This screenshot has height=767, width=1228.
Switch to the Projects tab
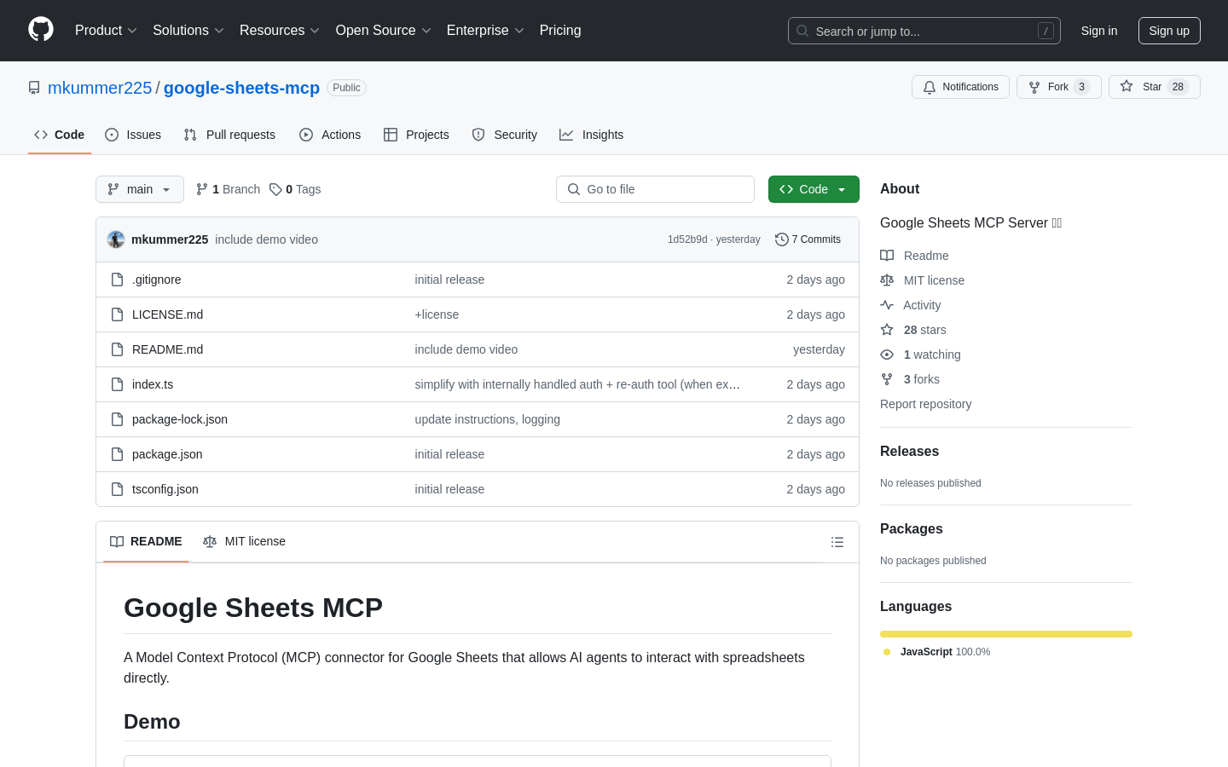(416, 135)
